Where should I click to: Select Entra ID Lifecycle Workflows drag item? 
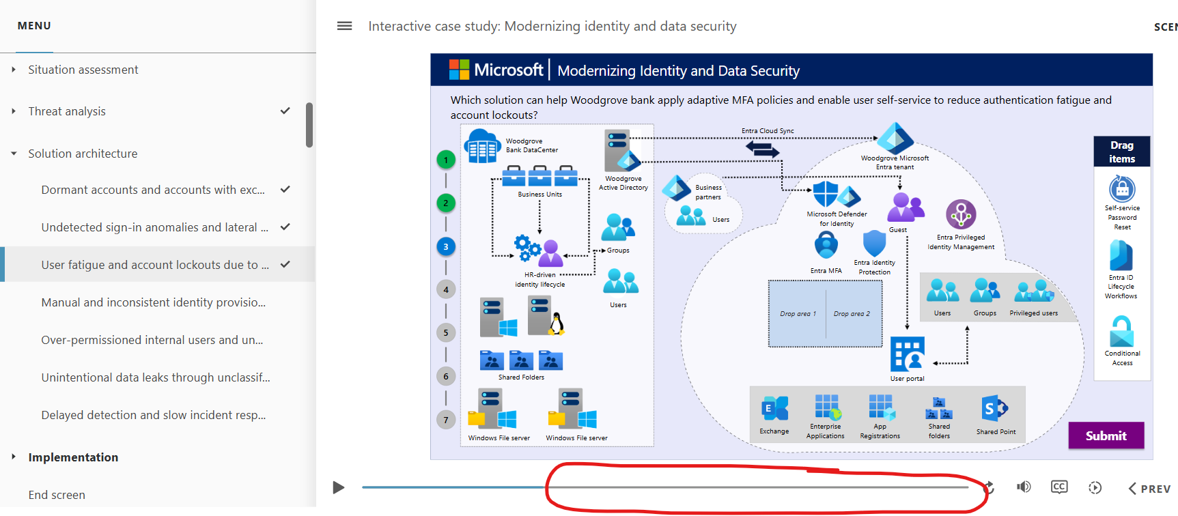1121,270
